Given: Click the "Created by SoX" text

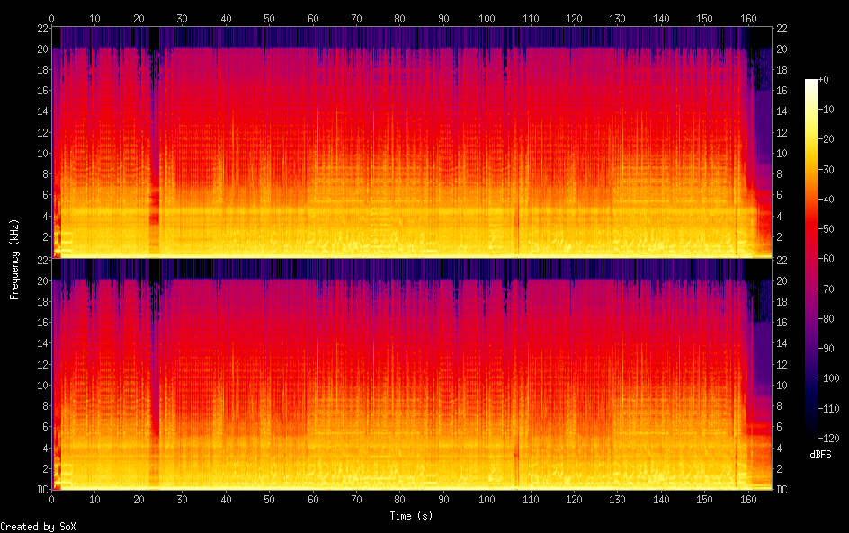Looking at the screenshot, I should 38,526.
